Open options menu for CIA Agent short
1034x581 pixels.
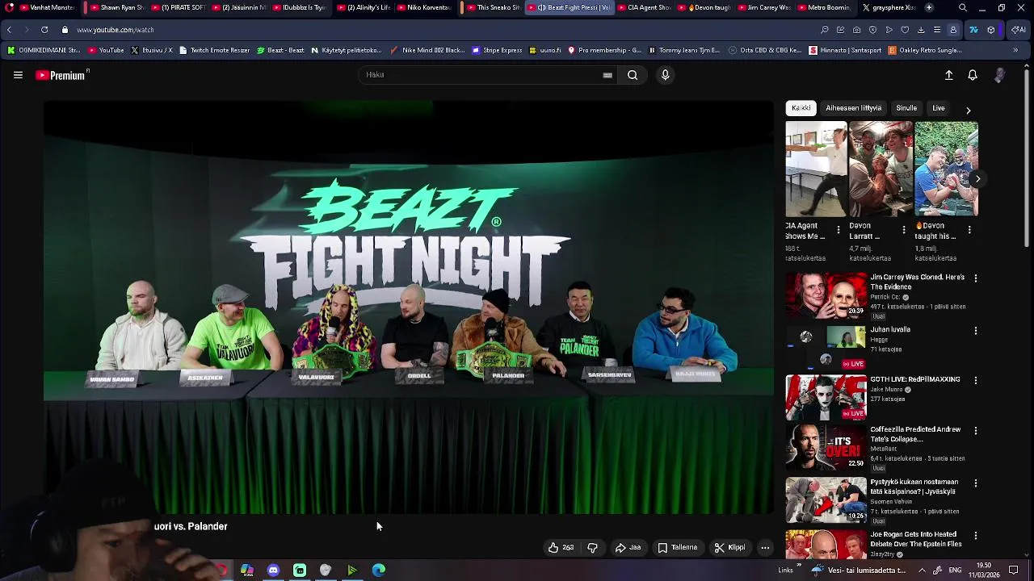(839, 230)
